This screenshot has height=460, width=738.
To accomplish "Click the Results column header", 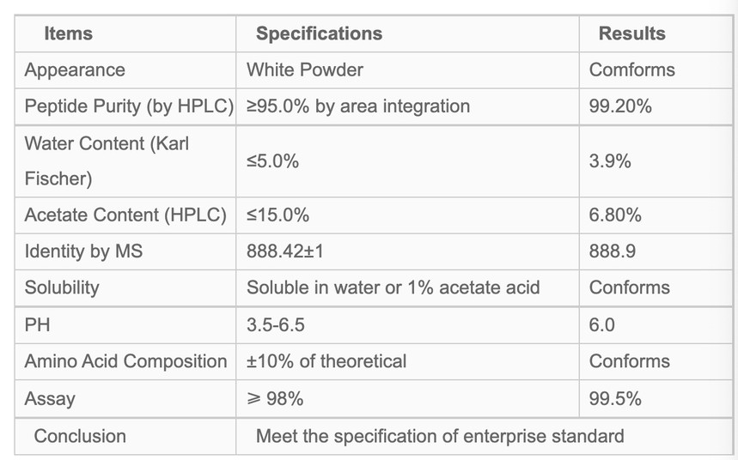I will click(631, 34).
